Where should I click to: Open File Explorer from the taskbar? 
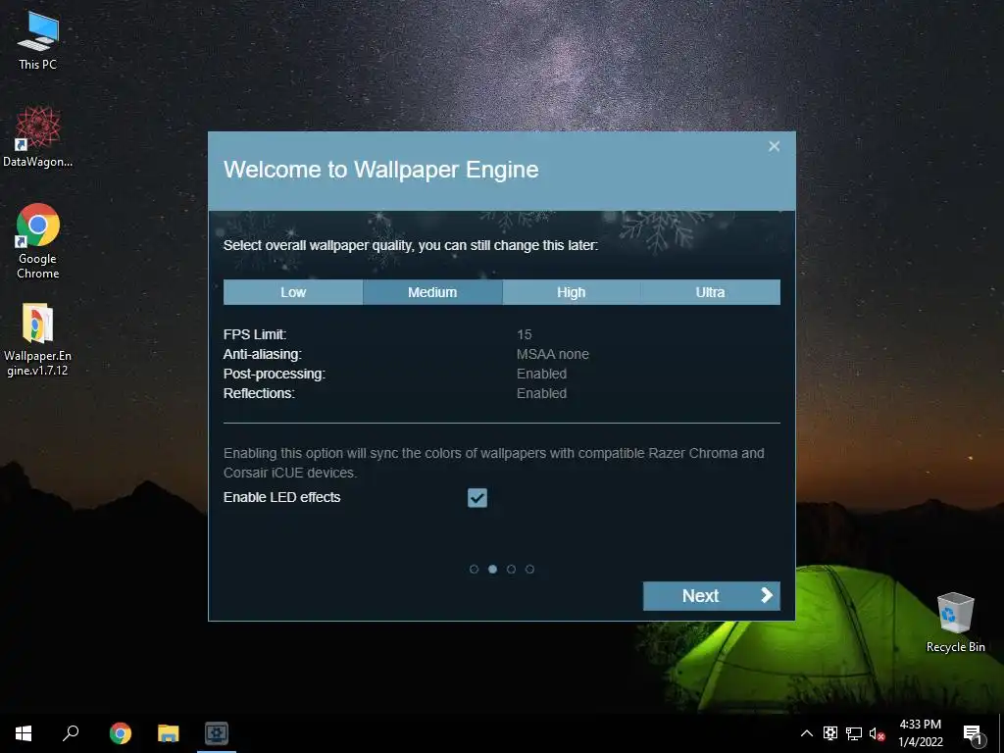(169, 733)
